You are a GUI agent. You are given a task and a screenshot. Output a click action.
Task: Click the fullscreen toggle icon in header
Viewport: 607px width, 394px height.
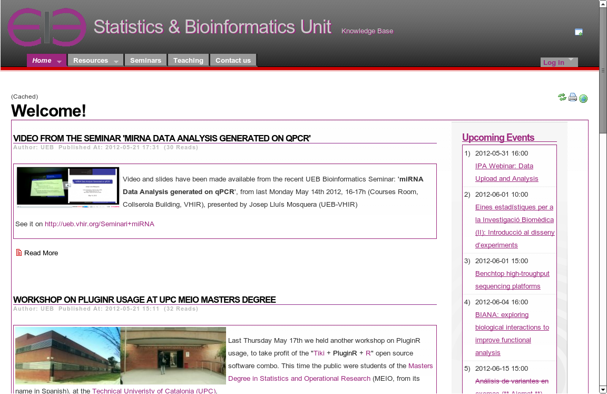click(579, 32)
